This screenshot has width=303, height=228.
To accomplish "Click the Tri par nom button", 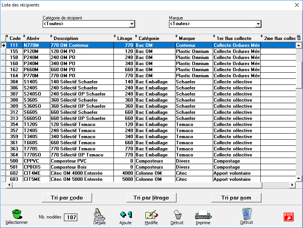I will [x=236, y=198].
